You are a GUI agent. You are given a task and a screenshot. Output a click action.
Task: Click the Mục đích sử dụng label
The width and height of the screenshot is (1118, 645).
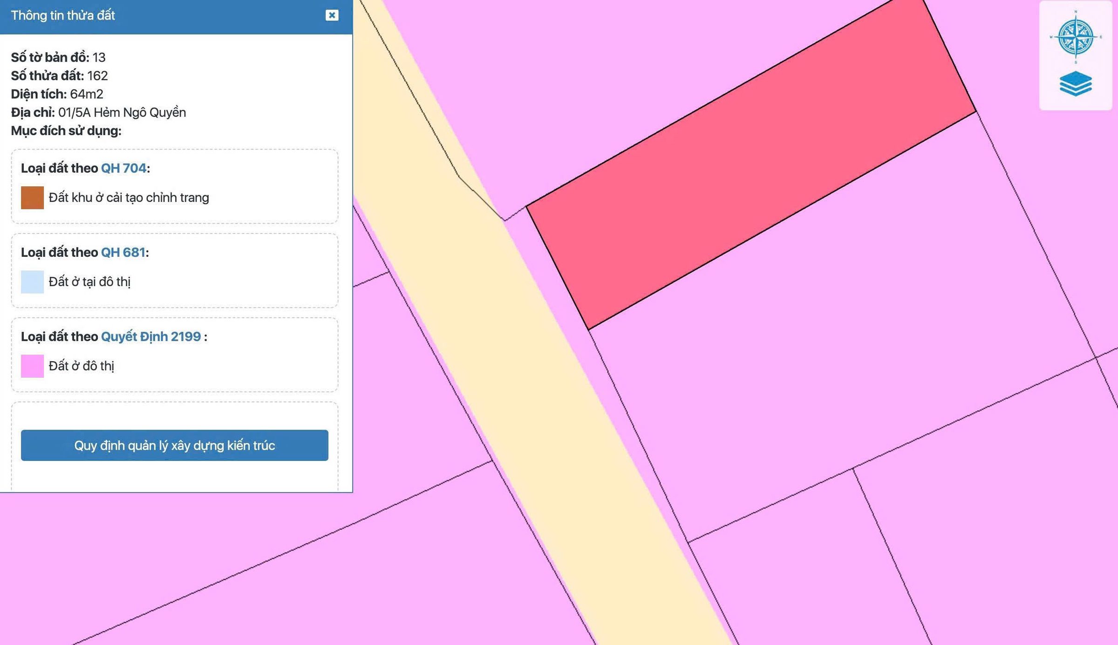(66, 131)
